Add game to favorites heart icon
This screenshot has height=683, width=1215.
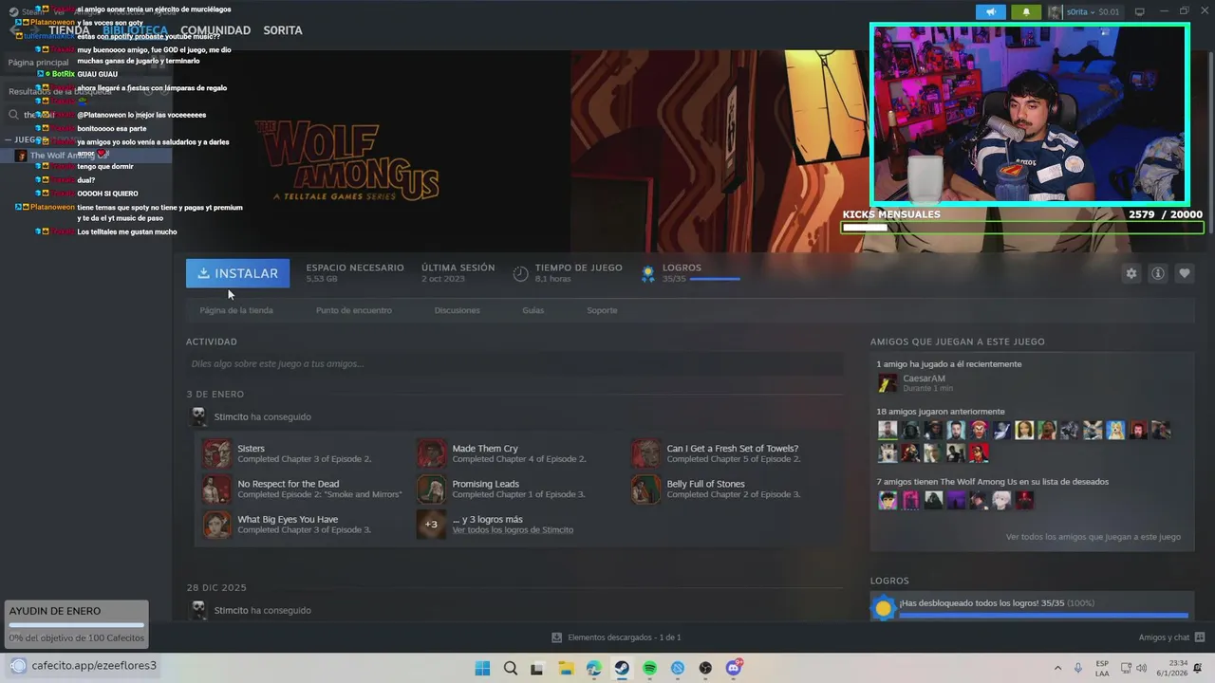pyautogui.click(x=1185, y=273)
